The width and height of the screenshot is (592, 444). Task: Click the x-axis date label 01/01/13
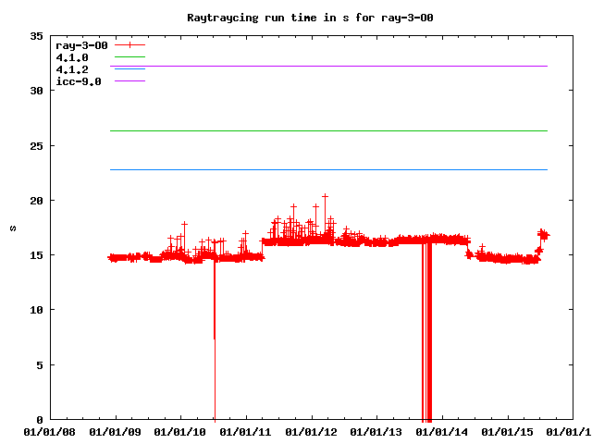[x=377, y=431]
